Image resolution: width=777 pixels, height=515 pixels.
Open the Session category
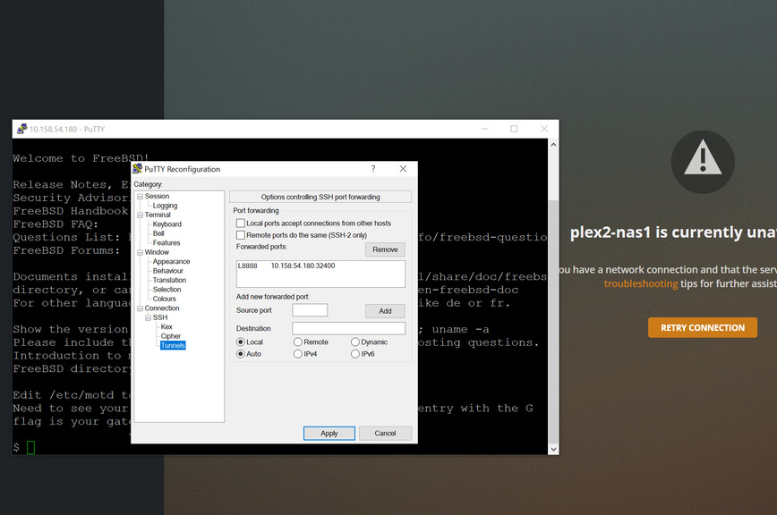tap(157, 196)
